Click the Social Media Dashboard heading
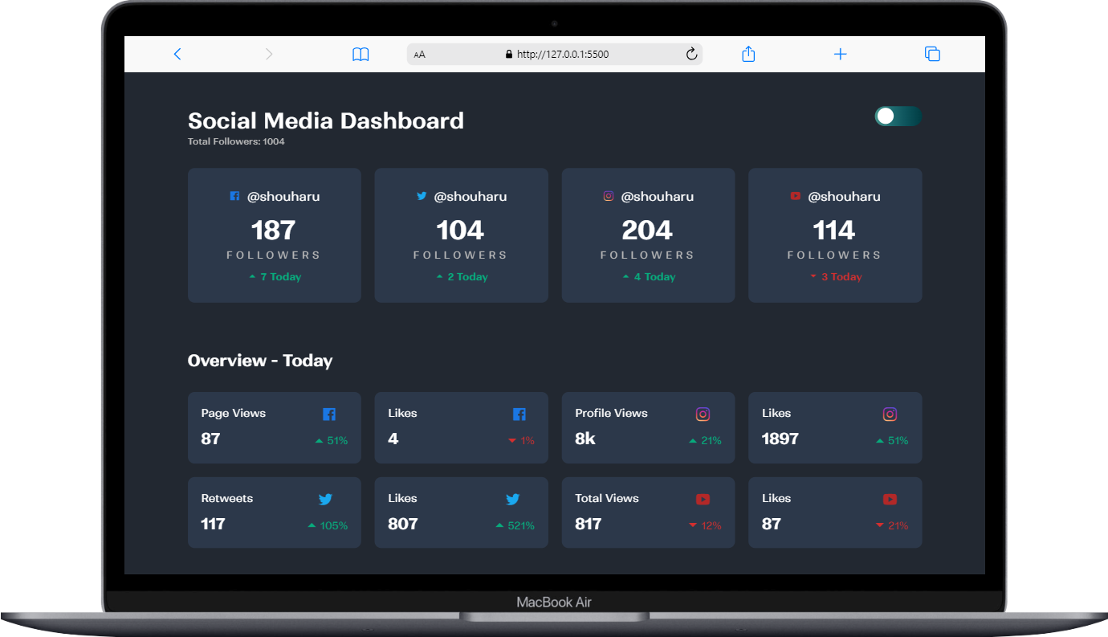 click(x=326, y=120)
